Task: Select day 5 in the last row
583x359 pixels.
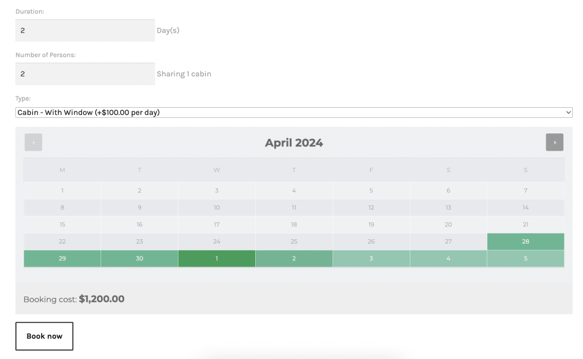Action: tap(525, 258)
